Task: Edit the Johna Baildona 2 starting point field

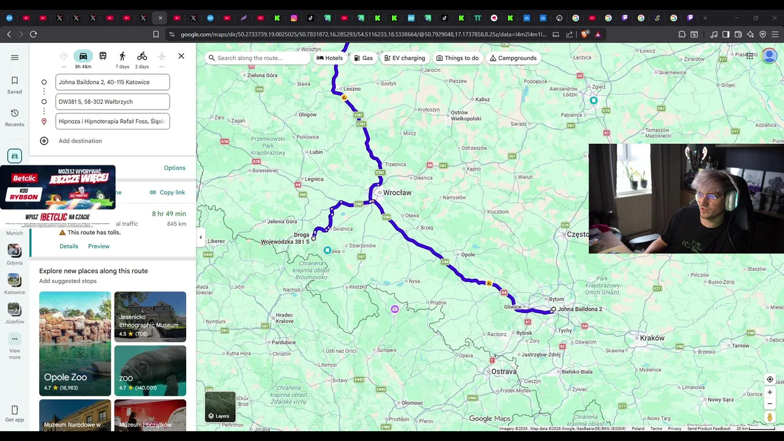Action: [113, 82]
